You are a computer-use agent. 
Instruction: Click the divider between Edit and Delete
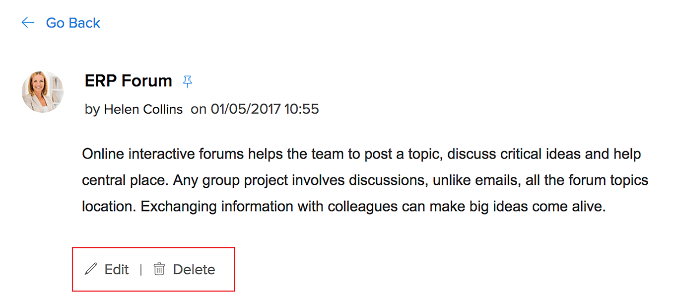(x=141, y=269)
